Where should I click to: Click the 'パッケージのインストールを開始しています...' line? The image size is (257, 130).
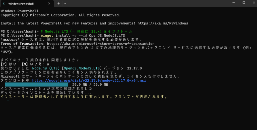pyautogui.click(x=46, y=93)
